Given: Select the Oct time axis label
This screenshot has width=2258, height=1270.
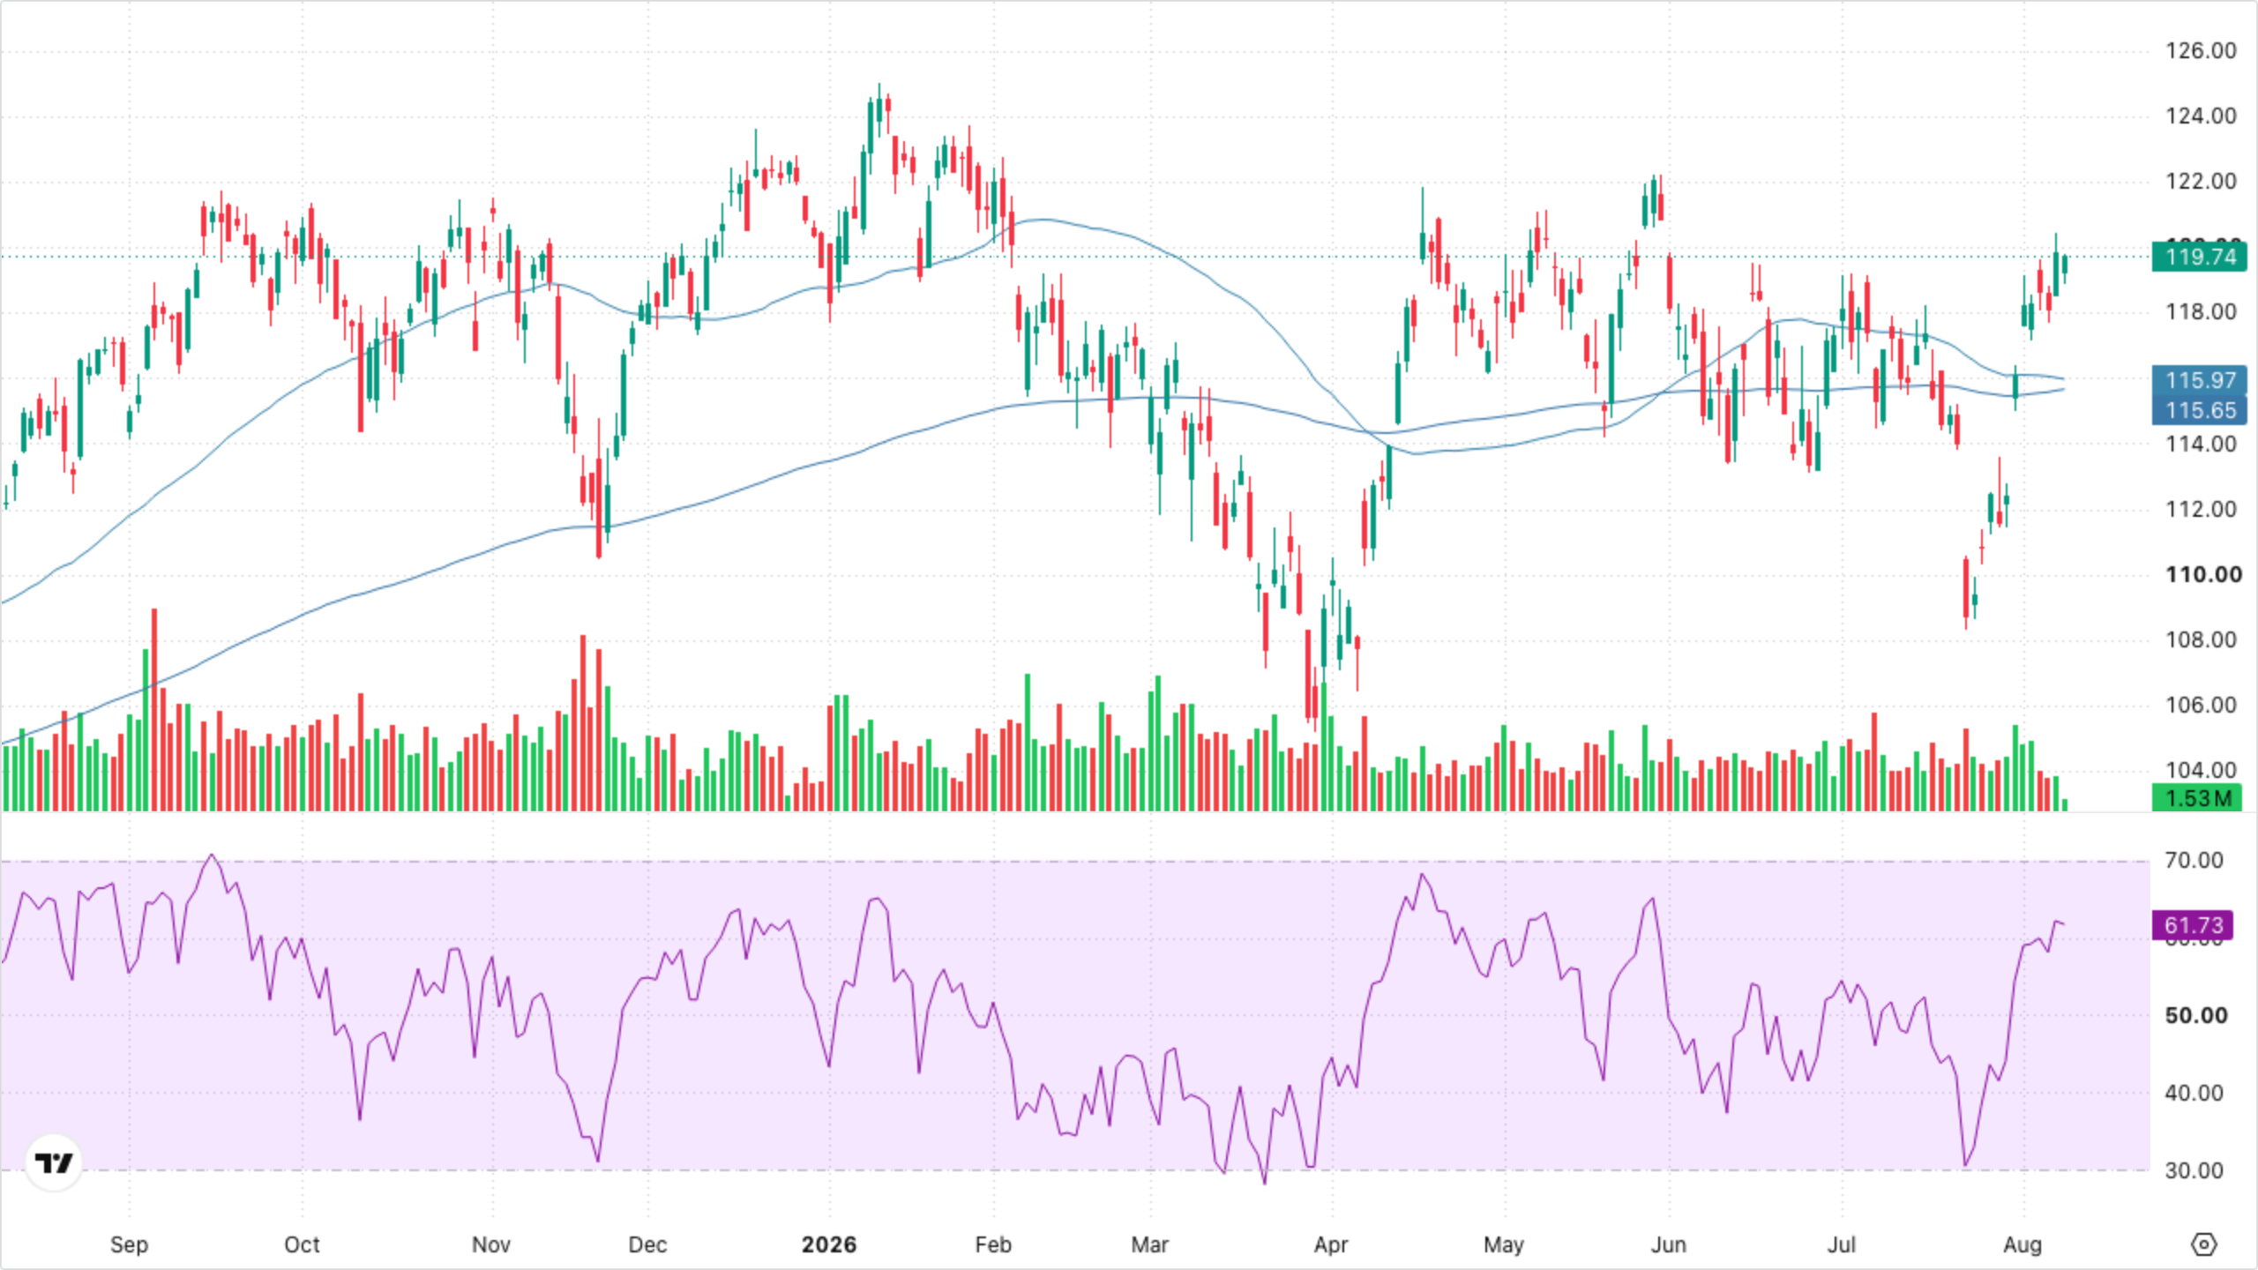Looking at the screenshot, I should click(302, 1244).
